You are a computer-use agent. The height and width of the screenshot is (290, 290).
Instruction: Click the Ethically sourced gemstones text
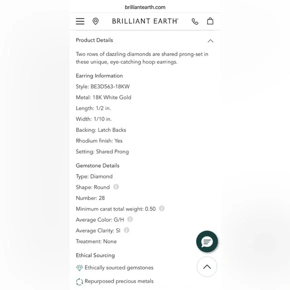click(119, 267)
